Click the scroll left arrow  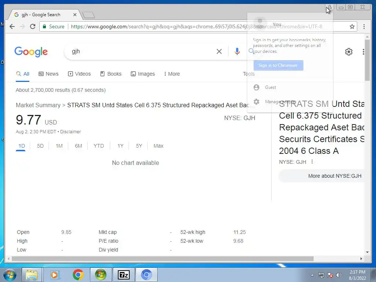9,259
